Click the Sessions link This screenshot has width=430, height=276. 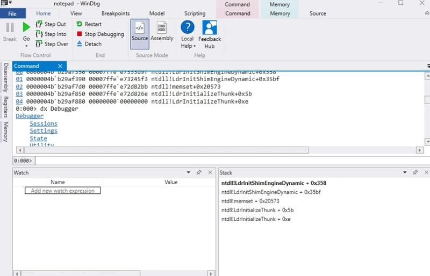tap(44, 124)
